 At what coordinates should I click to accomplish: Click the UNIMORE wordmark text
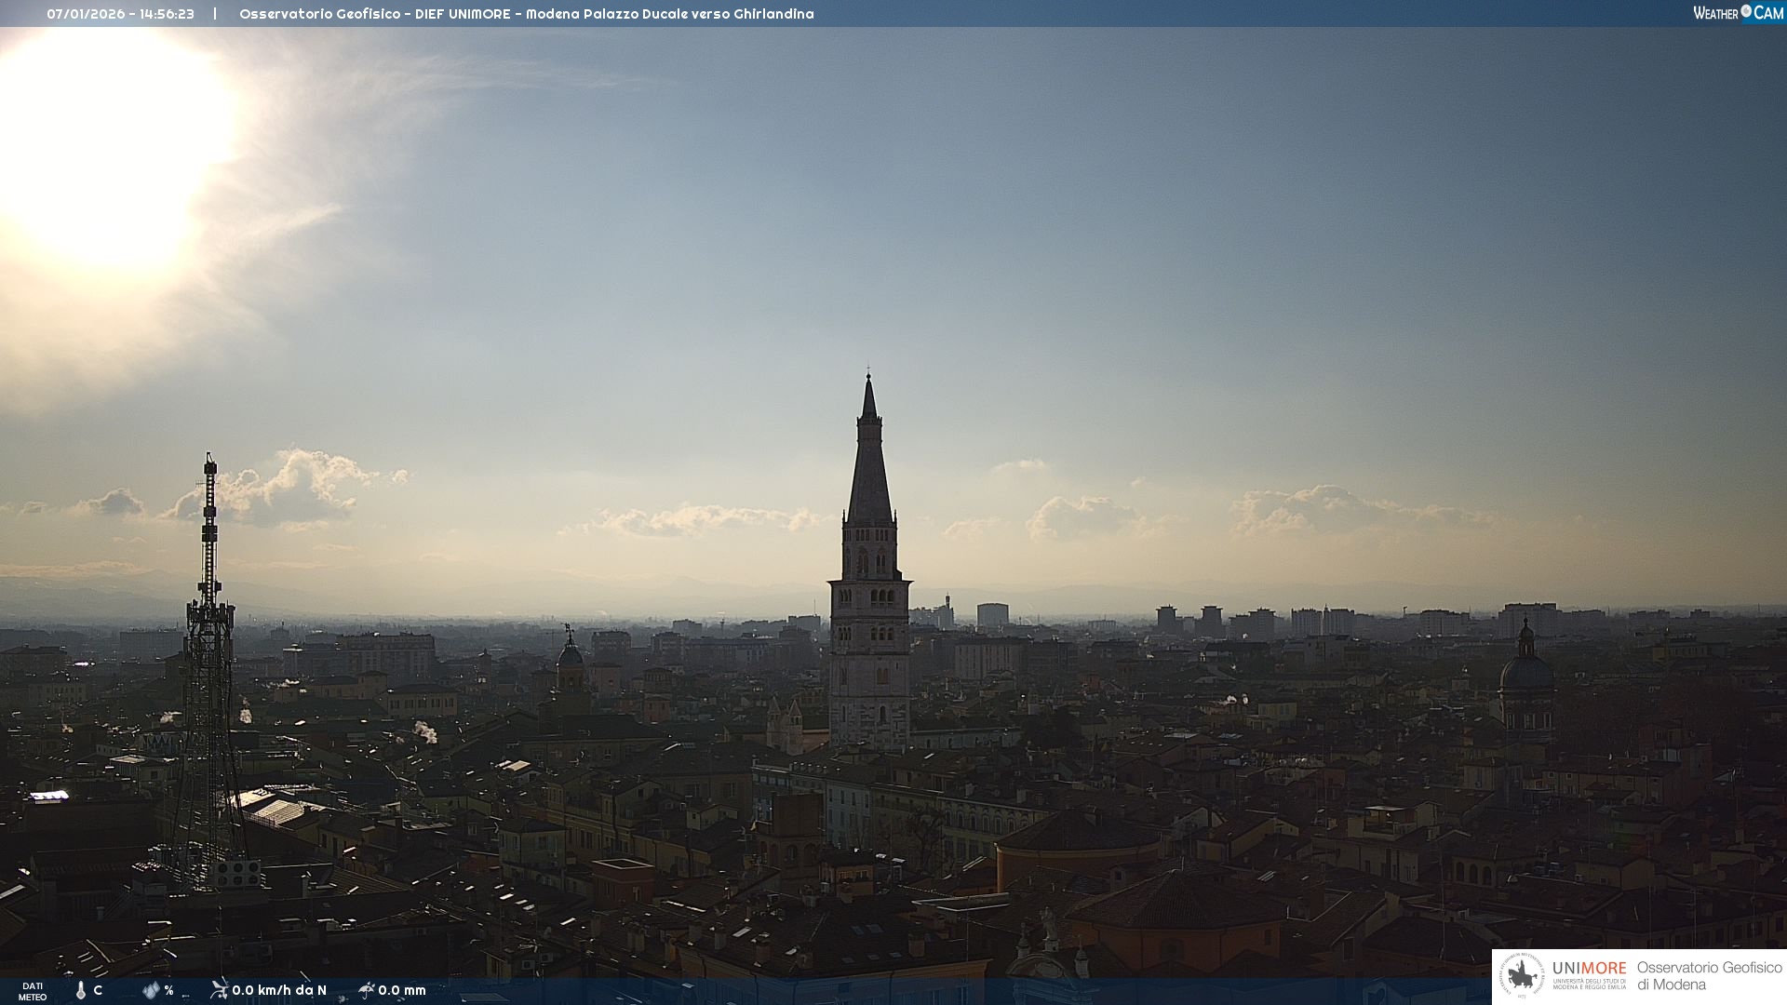(x=1589, y=969)
